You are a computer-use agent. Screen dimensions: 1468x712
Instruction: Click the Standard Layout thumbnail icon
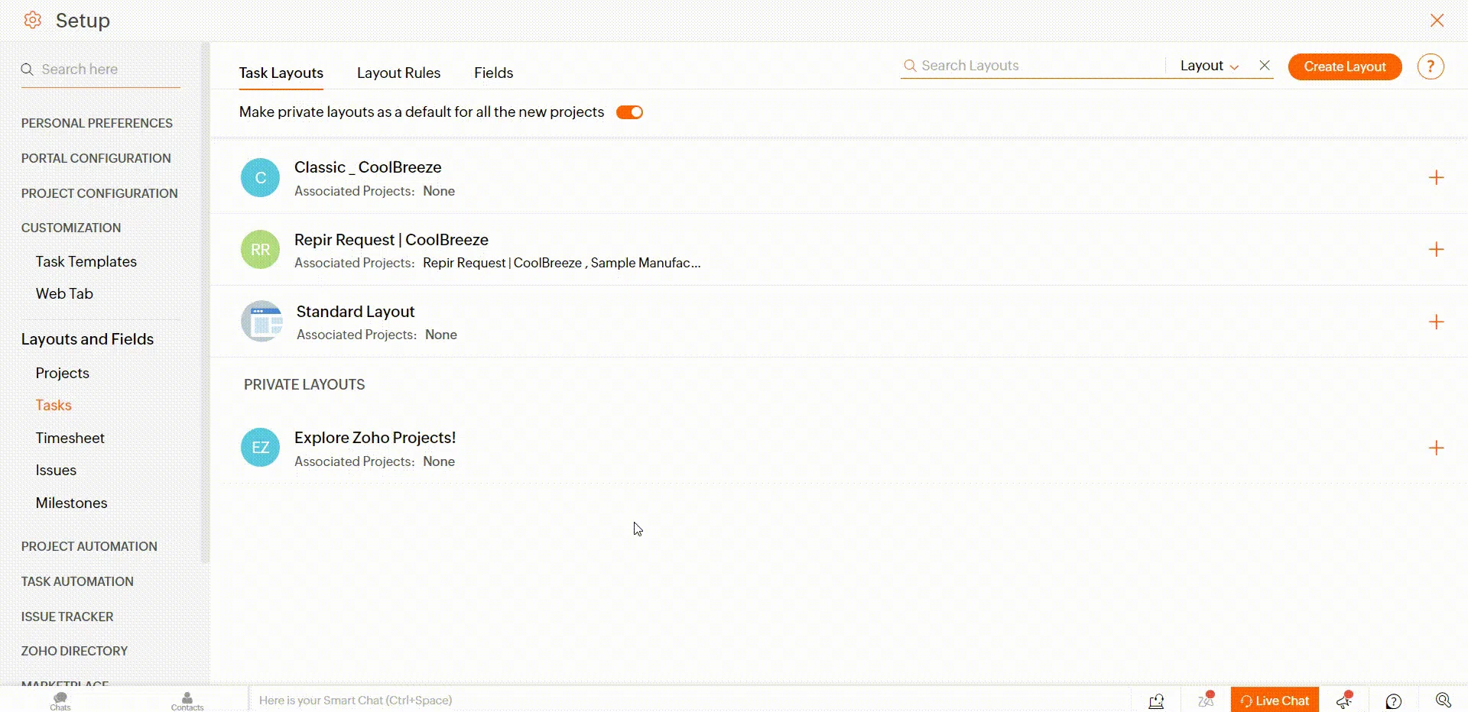tap(261, 322)
